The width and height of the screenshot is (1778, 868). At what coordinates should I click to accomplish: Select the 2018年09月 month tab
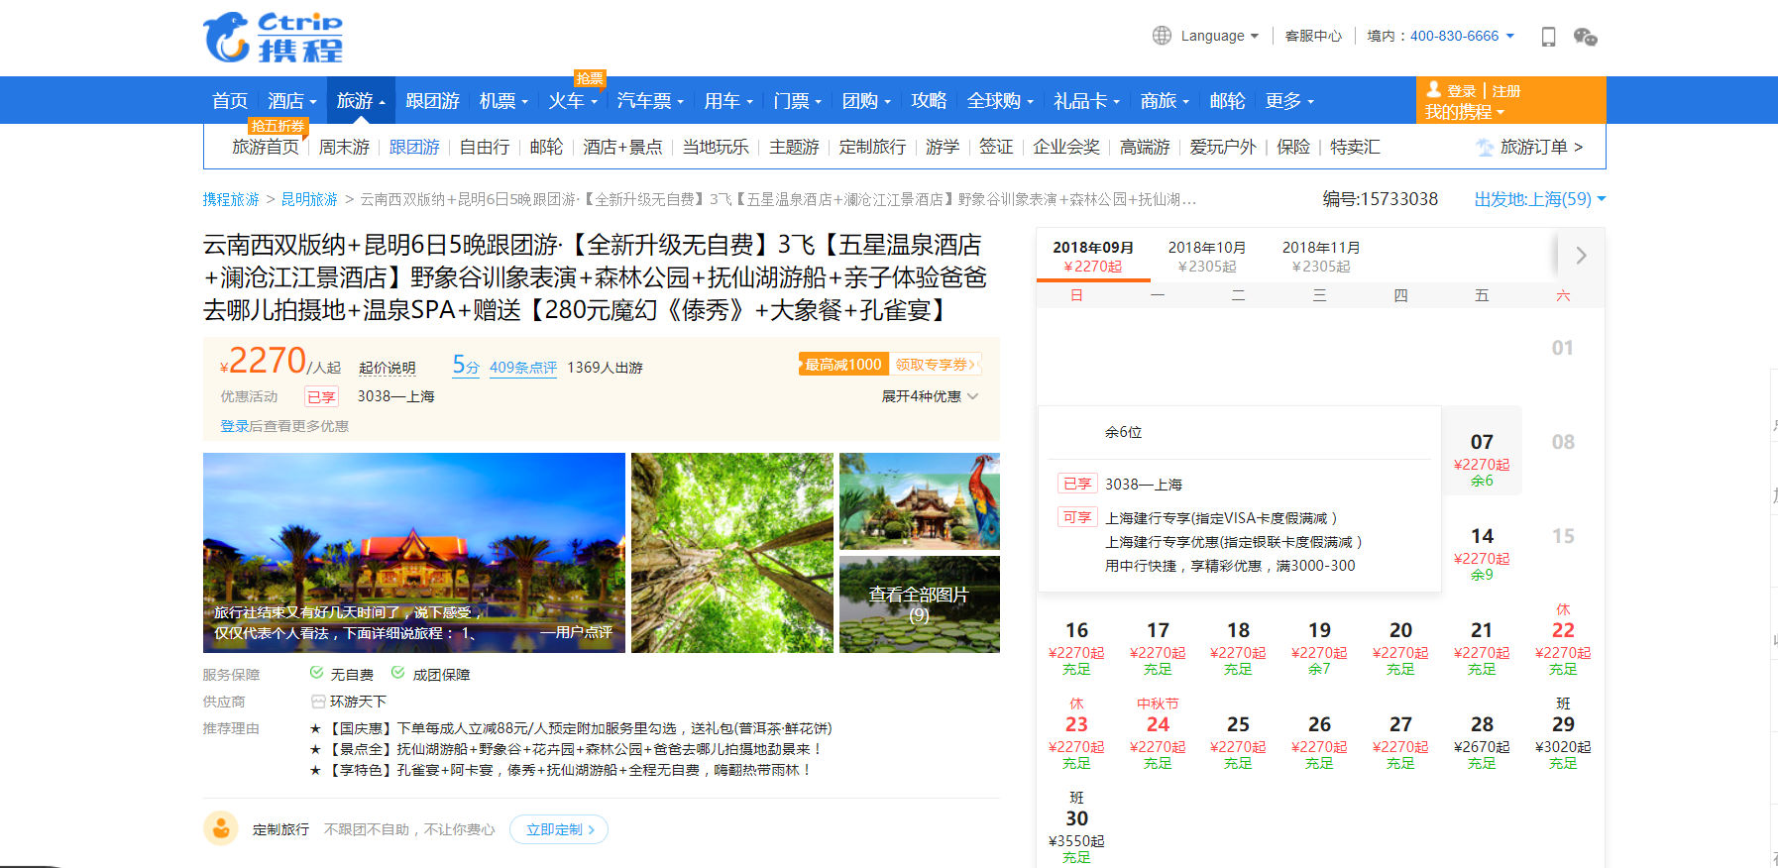pyautogui.click(x=1093, y=256)
